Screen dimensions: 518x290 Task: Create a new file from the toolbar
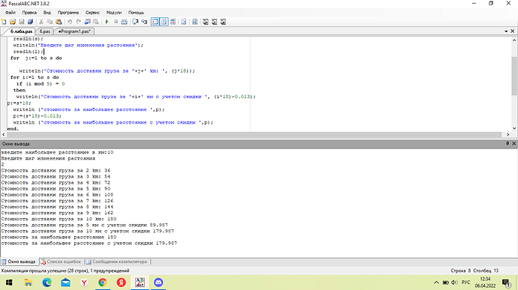click(4, 22)
